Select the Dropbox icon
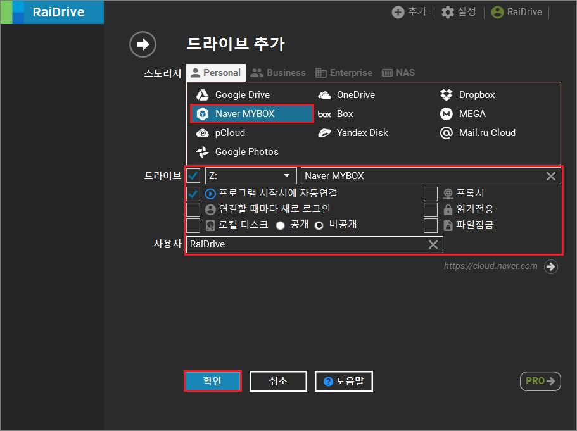Screen dimensions: 577x431 447,95
